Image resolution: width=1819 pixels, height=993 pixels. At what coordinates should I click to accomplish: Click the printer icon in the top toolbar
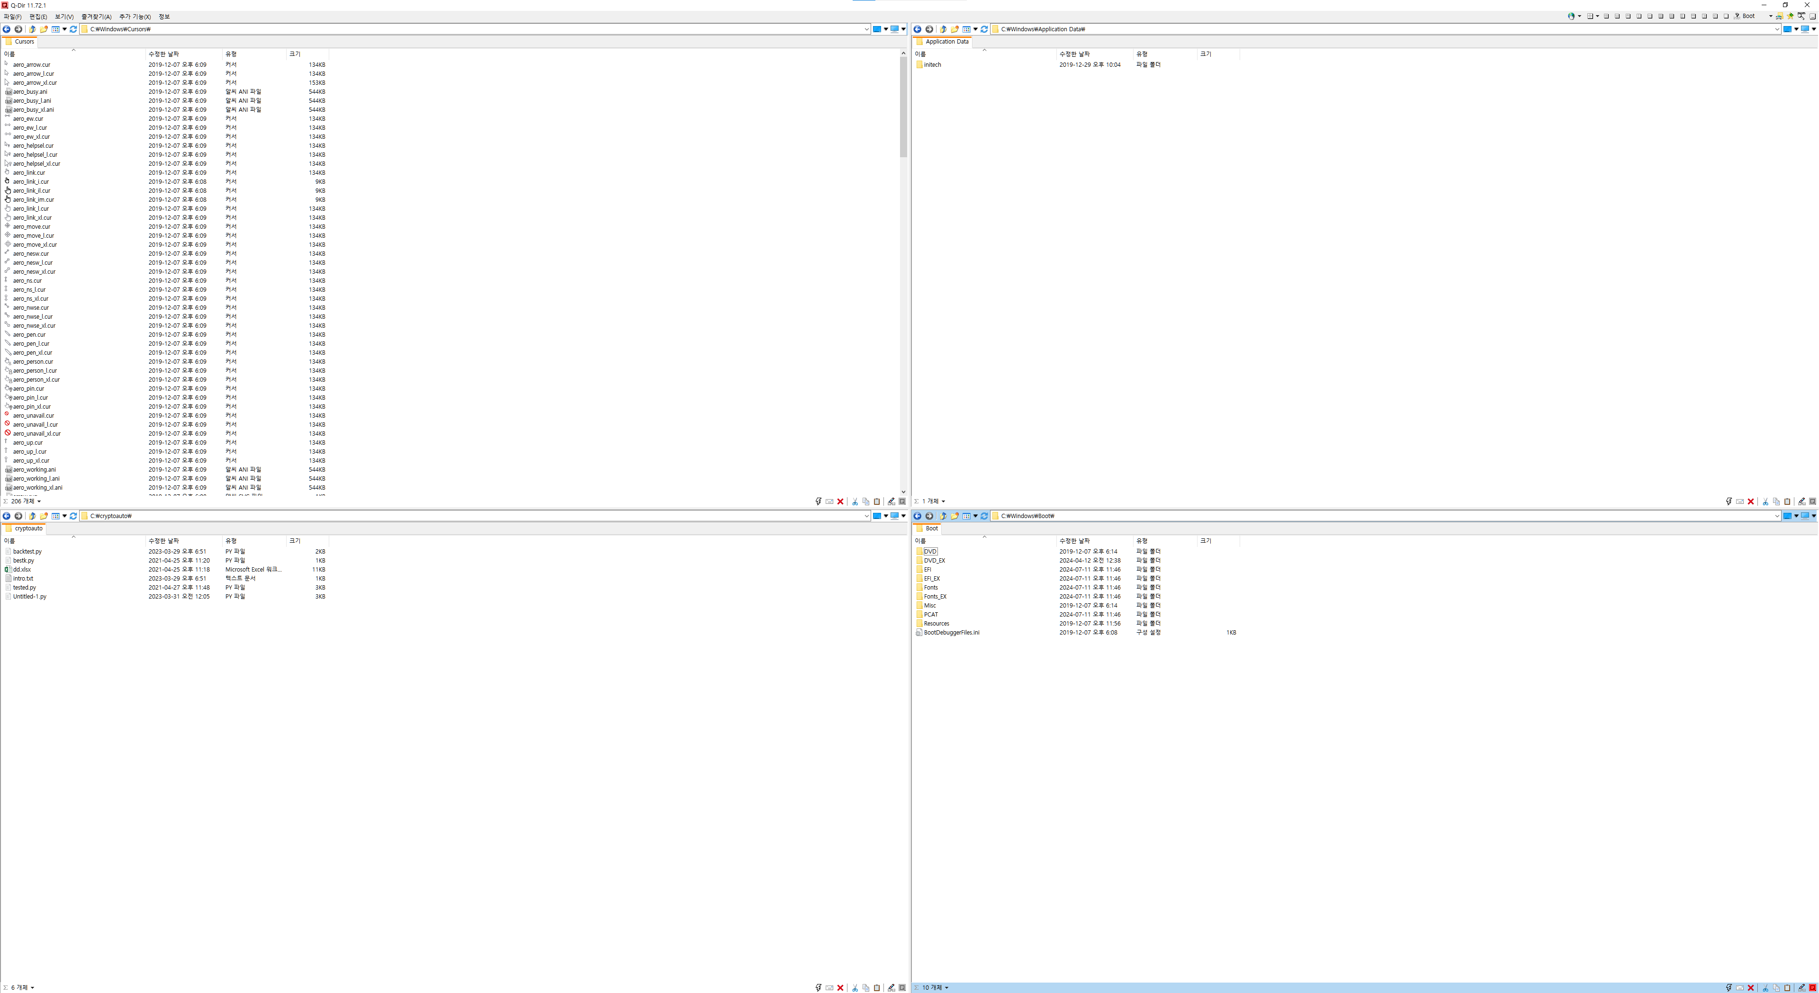pyautogui.click(x=1780, y=16)
